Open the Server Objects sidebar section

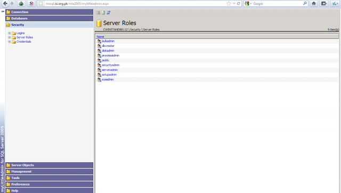pos(50,165)
